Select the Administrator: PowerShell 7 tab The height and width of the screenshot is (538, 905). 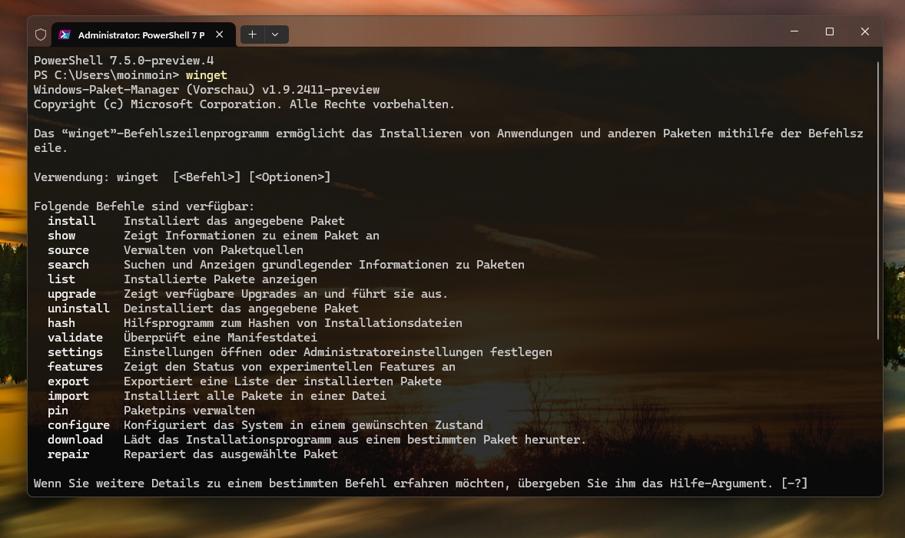coord(143,35)
